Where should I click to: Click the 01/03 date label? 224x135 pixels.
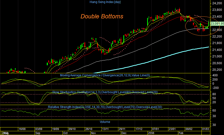(206, 129)
